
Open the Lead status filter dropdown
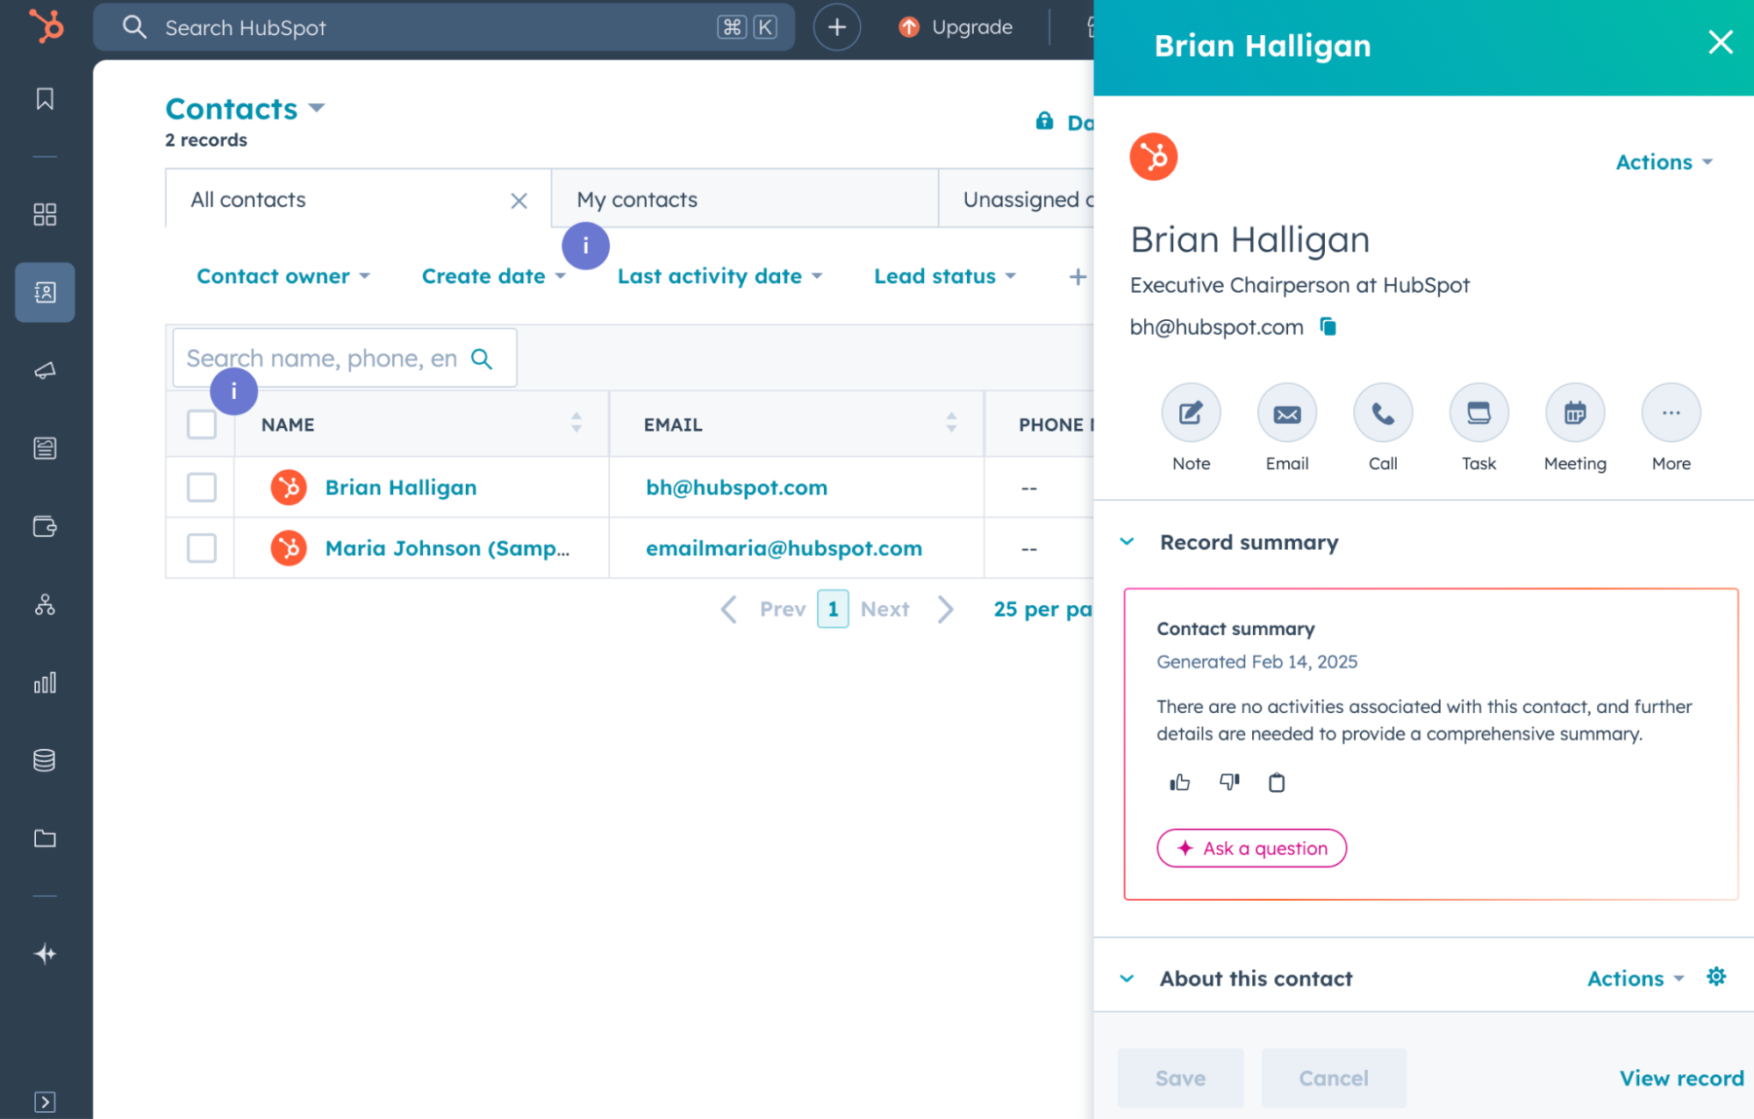(944, 276)
